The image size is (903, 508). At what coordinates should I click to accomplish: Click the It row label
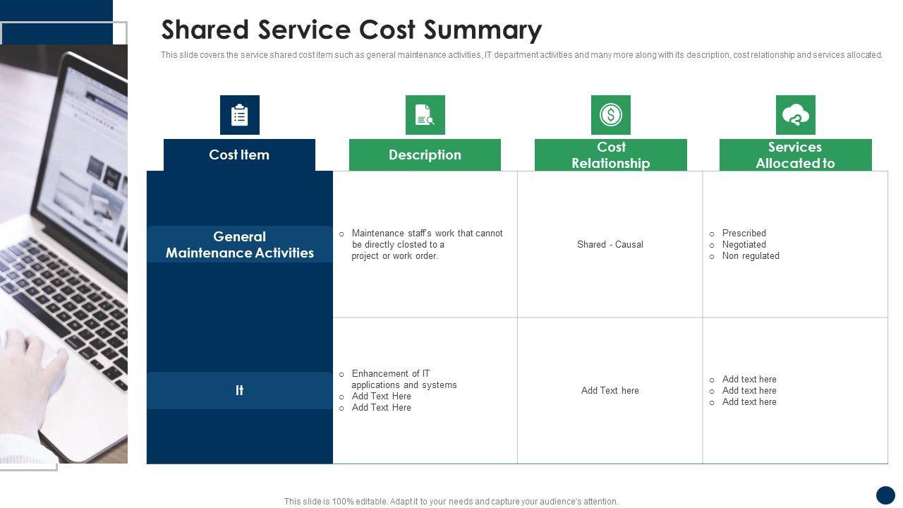coord(240,390)
